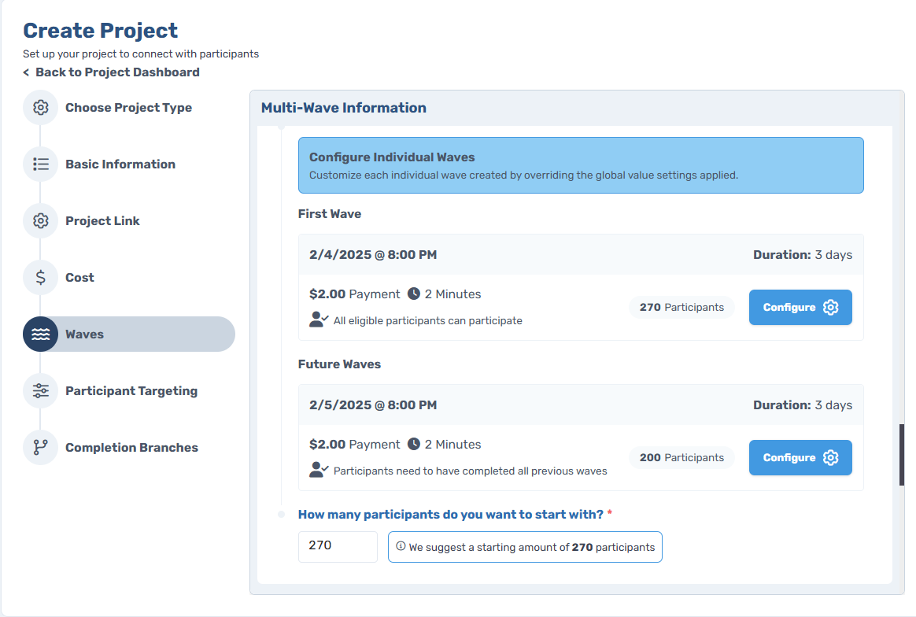
Task: Click the vertical scrollbar thumb of the waves panel
Action: [x=901, y=455]
